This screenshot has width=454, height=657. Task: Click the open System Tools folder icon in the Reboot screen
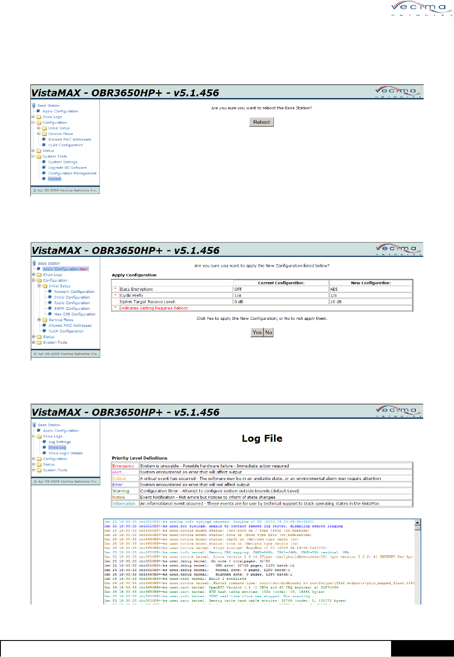pos(39,156)
